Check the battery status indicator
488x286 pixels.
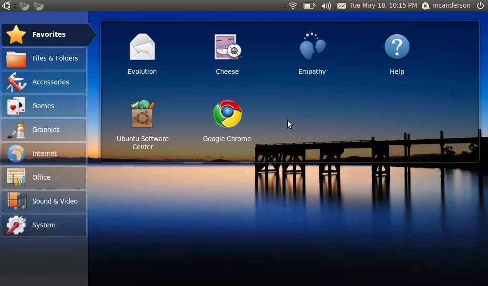point(309,6)
